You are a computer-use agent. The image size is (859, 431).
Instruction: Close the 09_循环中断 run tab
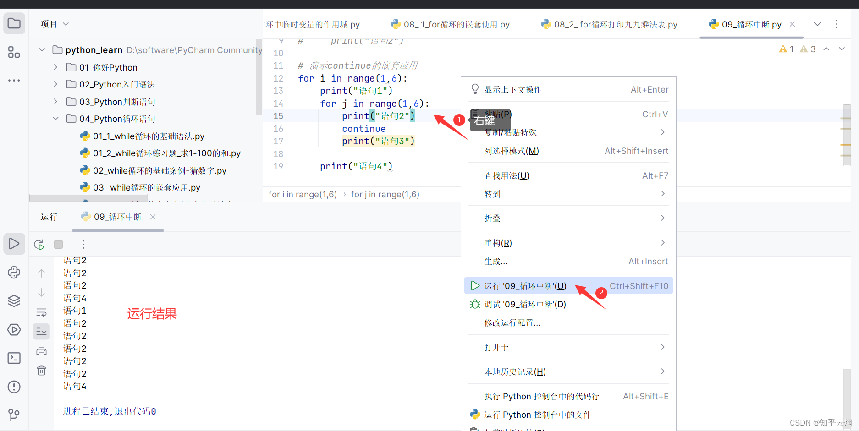(153, 217)
